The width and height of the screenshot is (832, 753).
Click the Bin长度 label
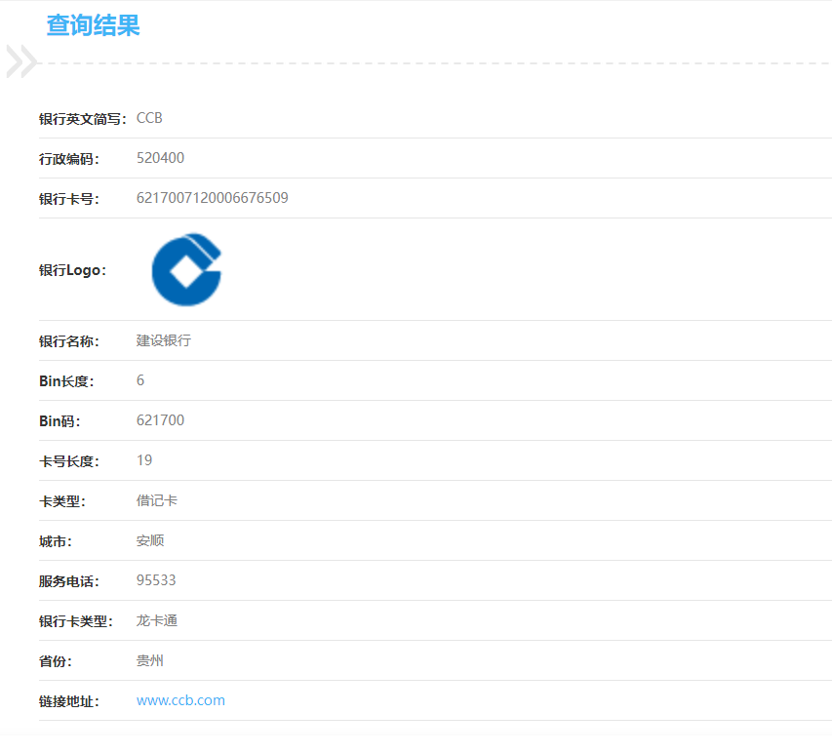66,381
